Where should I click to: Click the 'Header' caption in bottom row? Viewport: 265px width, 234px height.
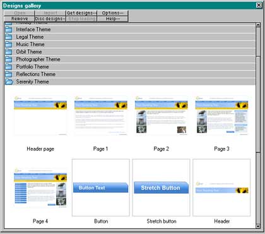coord(222,221)
